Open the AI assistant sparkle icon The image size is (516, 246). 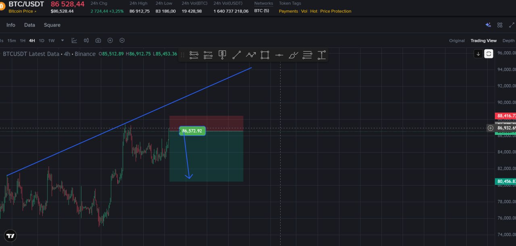(x=488, y=25)
